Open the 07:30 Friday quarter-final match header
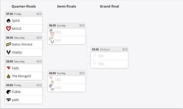Viewport: 183px width, 109px height. 24,14
